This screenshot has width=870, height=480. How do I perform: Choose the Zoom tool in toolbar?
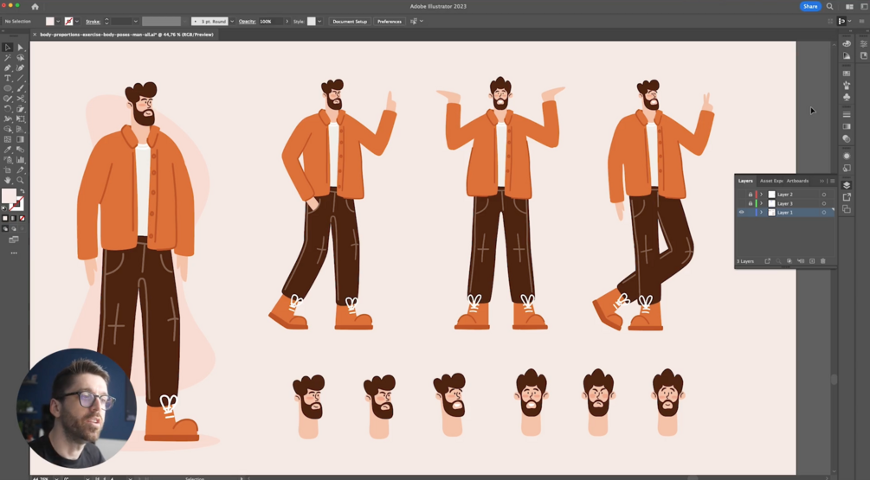21,180
